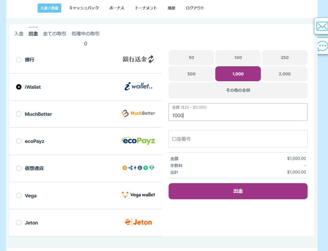Focus the 金額 amount input field
The image size is (328, 251).
click(x=238, y=112)
